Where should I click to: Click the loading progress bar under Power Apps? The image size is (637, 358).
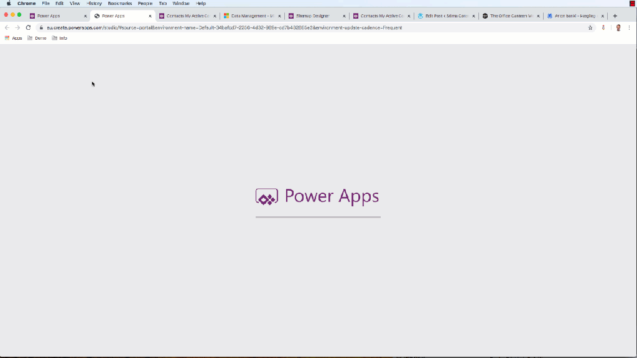click(x=318, y=217)
